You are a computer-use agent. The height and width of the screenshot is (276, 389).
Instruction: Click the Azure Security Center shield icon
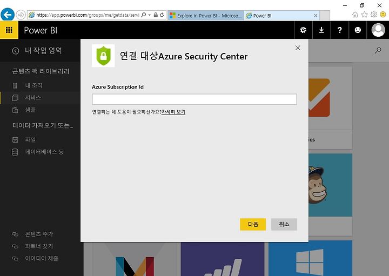coord(103,56)
